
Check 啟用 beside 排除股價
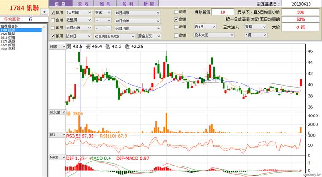(176, 12)
